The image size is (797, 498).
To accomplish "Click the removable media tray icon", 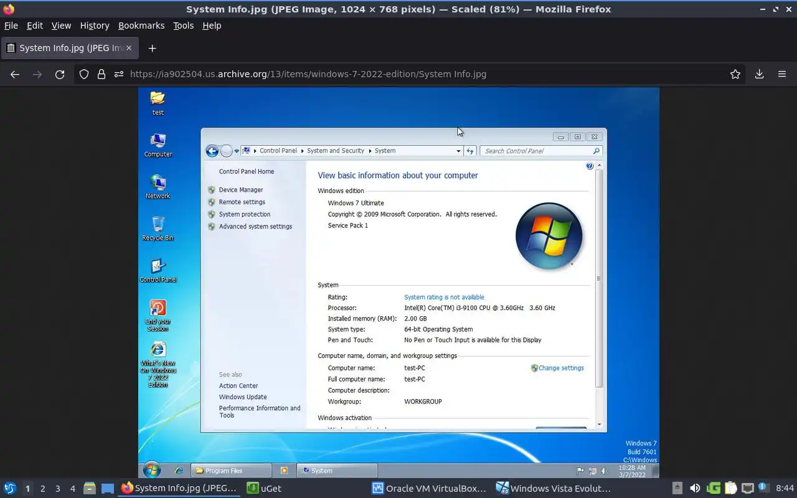I will coord(677,489).
